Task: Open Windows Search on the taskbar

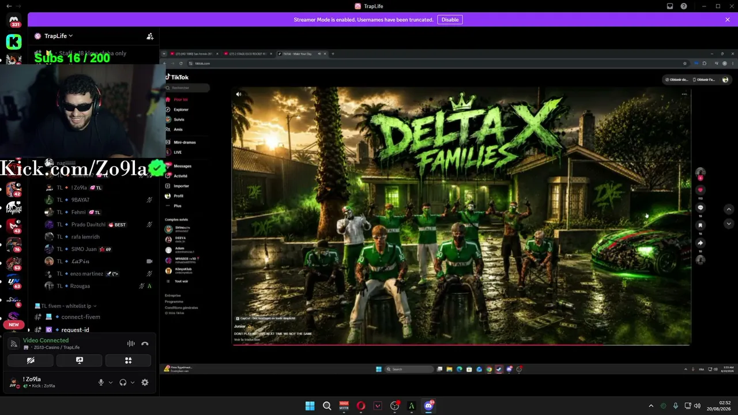Action: coord(327,406)
